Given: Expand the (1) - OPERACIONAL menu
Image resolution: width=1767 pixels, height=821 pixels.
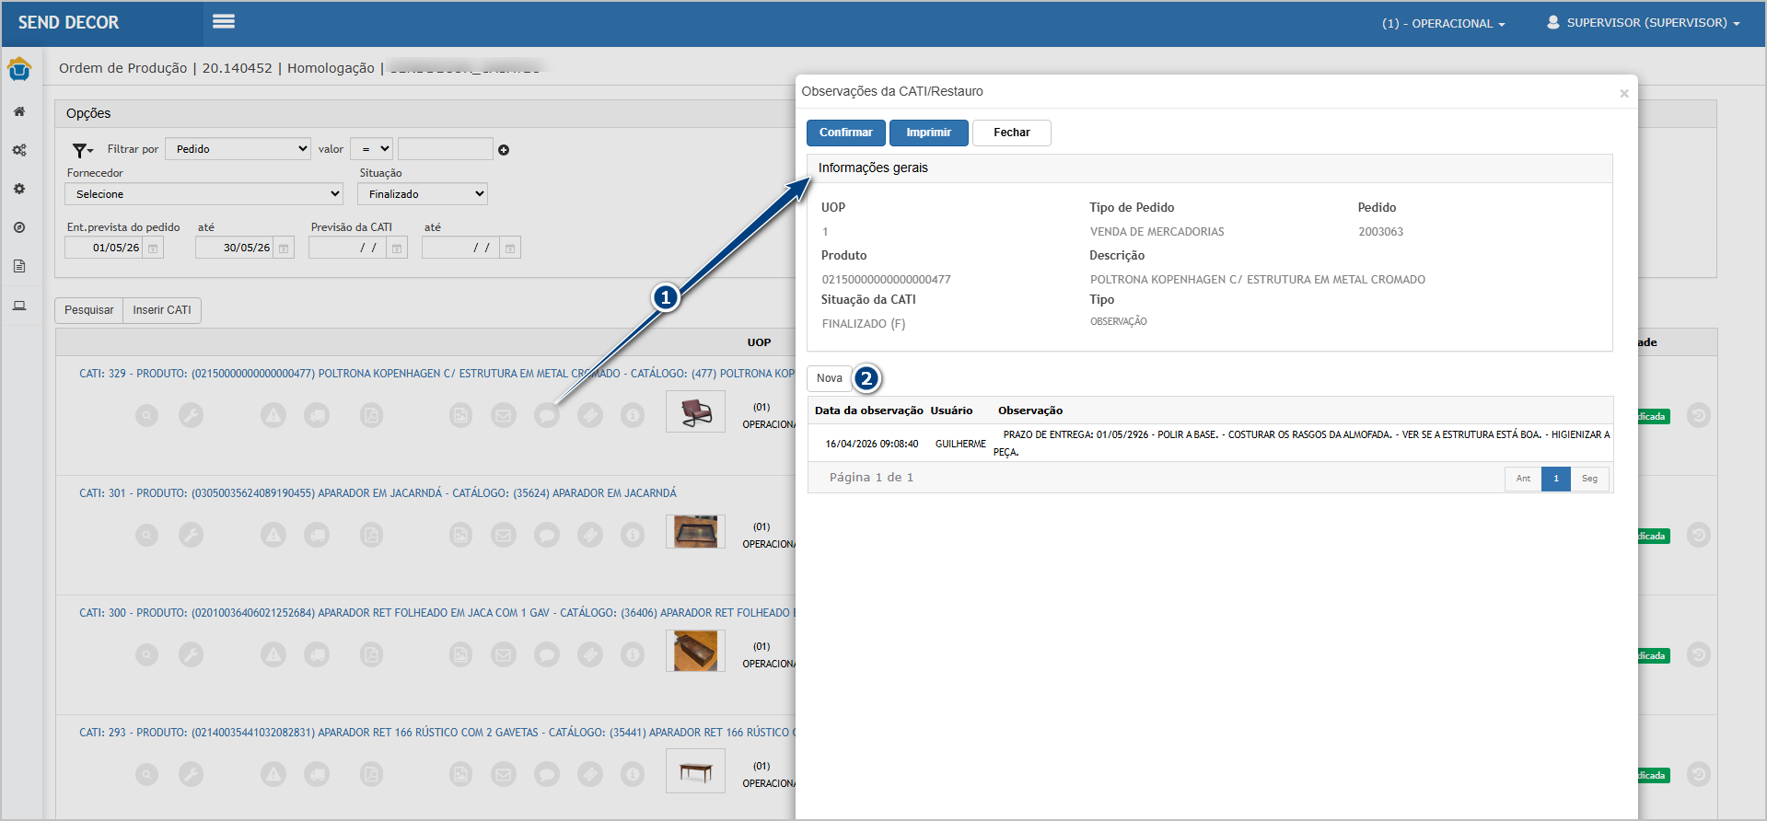Looking at the screenshot, I should pyautogui.click(x=1443, y=24).
